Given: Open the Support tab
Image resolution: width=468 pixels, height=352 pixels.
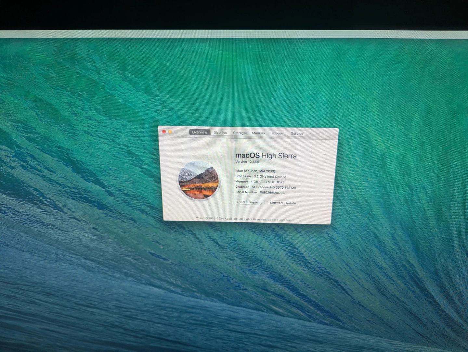Looking at the screenshot, I should [x=278, y=133].
